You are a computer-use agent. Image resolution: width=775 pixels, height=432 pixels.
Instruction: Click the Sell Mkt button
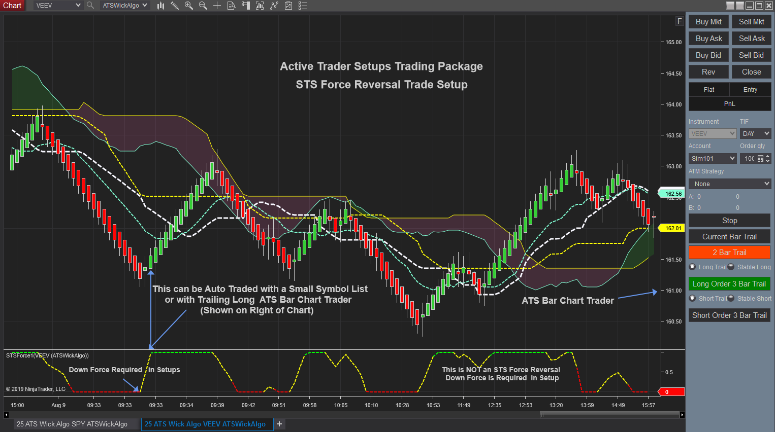coord(752,22)
